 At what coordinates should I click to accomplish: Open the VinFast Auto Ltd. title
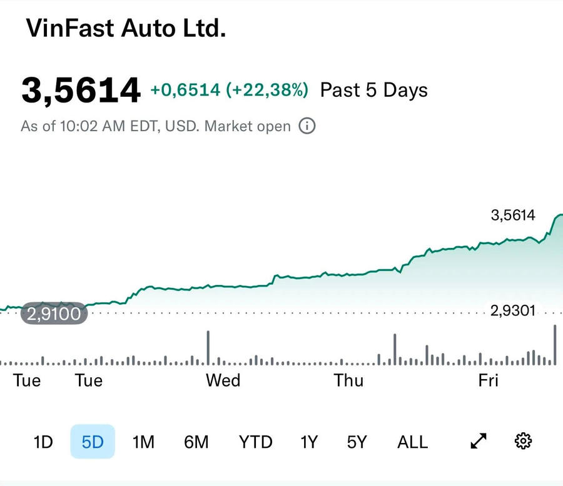[126, 29]
